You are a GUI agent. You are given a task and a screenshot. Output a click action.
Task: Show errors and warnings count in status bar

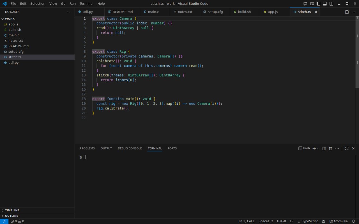(x=17, y=221)
